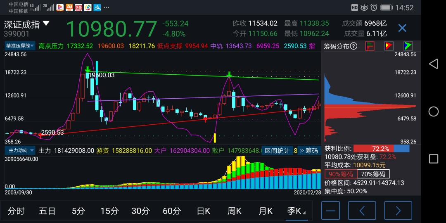The height and width of the screenshot is (223, 446).
Task: Tap the 获利比例 72.2% bar
Action: pos(382,149)
